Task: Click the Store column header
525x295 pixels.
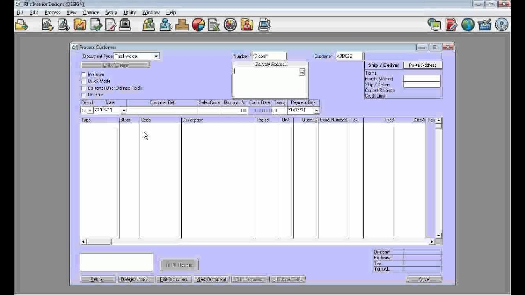Action: tap(130, 120)
